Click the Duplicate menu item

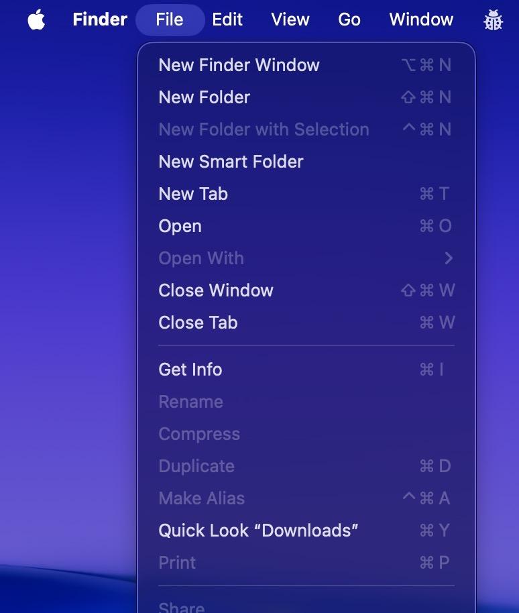coord(196,466)
